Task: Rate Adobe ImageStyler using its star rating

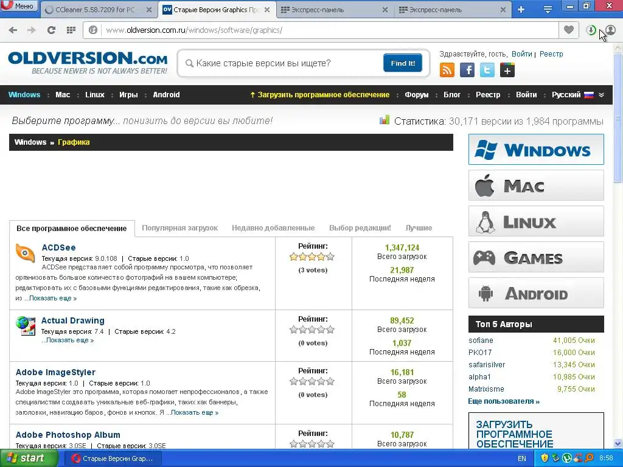Action: point(312,382)
